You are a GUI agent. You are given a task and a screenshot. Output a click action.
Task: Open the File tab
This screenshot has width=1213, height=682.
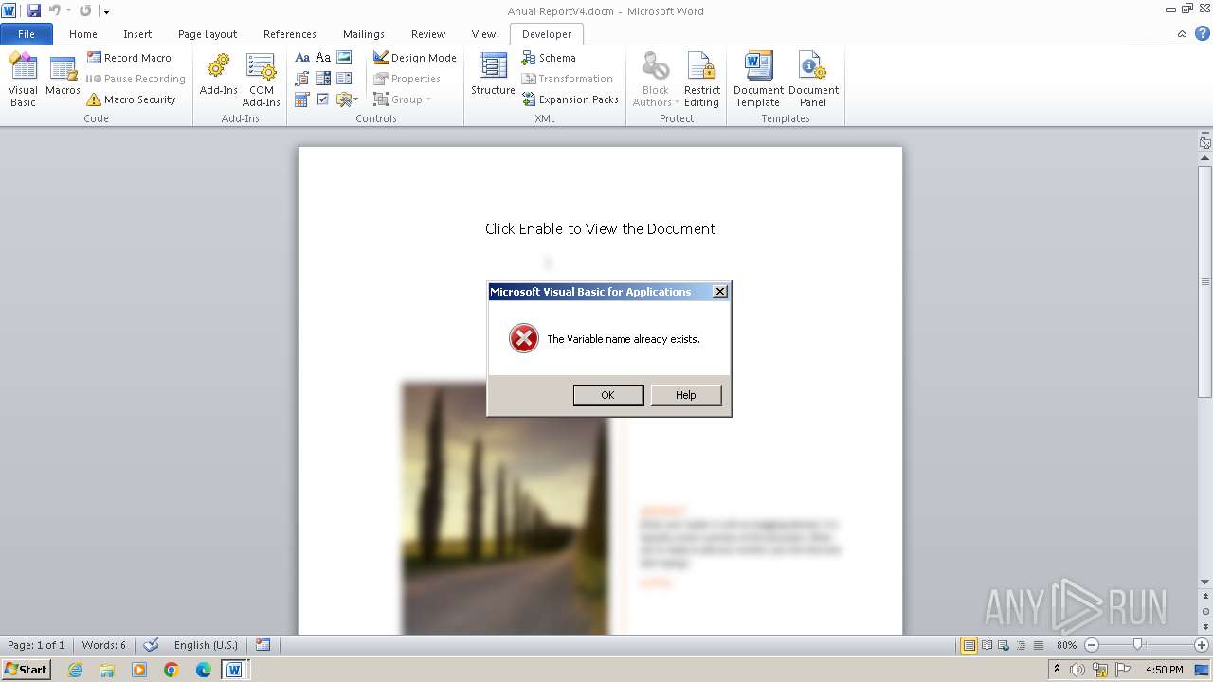click(x=27, y=34)
